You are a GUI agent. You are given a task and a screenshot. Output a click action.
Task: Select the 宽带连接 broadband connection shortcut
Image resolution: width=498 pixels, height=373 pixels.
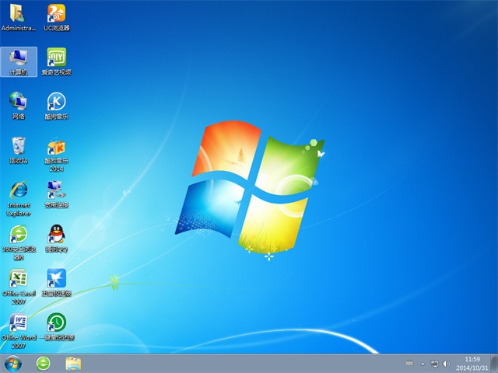tap(57, 194)
